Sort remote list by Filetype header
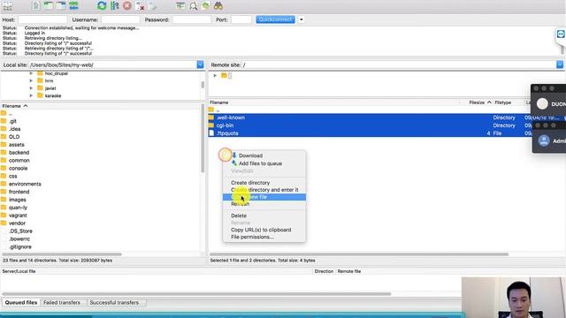The image size is (566, 318). click(503, 102)
